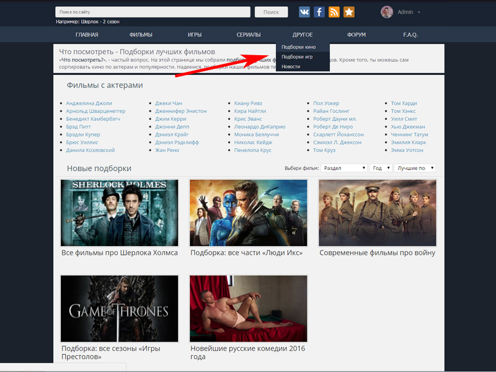Open Моника Беллуччи actor link
Screen dimensions: 496x372
tap(257, 135)
